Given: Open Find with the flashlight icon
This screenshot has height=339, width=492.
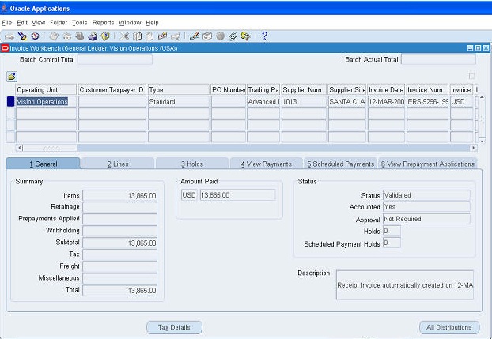Looking at the screenshot, I should coord(22,36).
